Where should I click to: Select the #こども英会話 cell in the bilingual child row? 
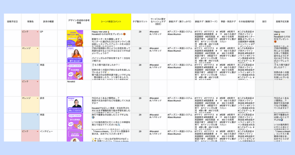click(246, 55)
